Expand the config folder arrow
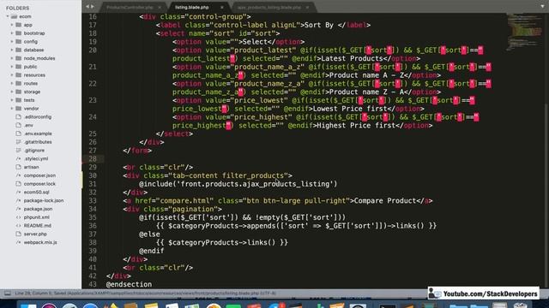The width and height of the screenshot is (549, 308). click(x=12, y=42)
